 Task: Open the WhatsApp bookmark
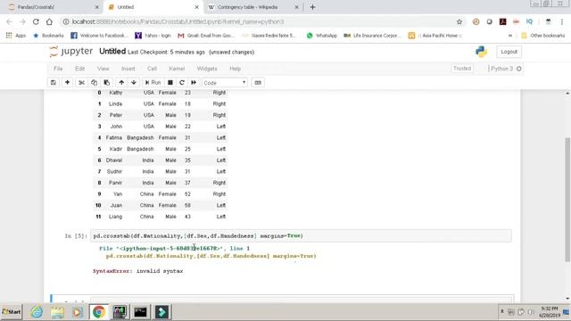click(x=322, y=36)
